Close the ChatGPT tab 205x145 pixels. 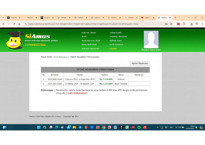[19, 18]
